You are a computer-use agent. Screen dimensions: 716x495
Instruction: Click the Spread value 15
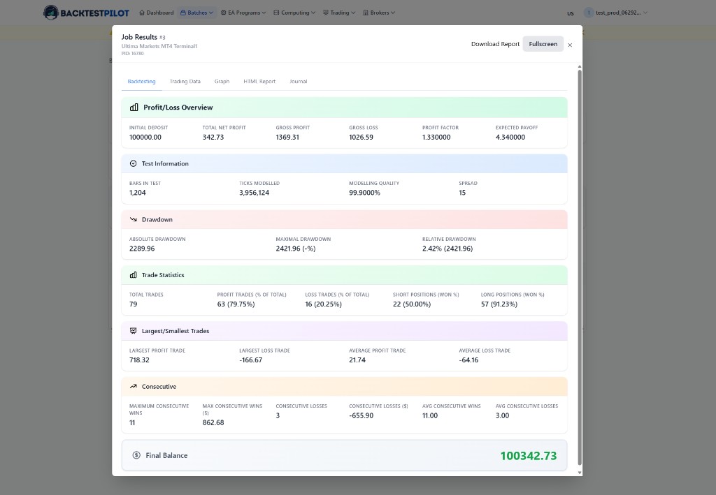coord(462,193)
